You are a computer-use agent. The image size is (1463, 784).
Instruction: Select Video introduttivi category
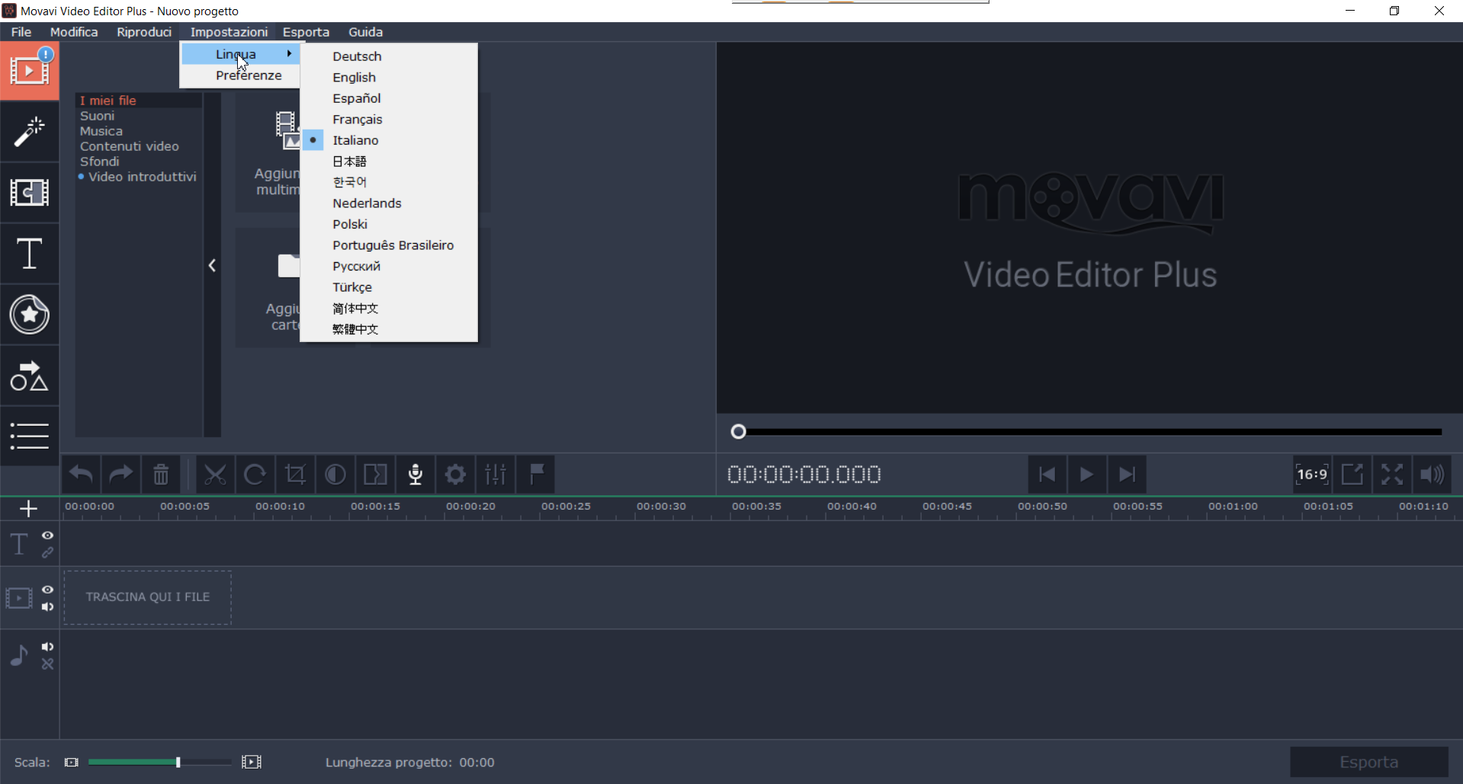(143, 177)
